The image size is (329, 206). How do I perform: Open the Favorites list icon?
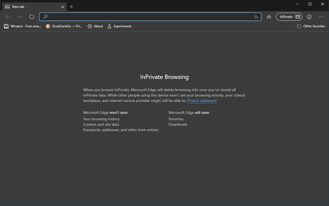pos(269,17)
